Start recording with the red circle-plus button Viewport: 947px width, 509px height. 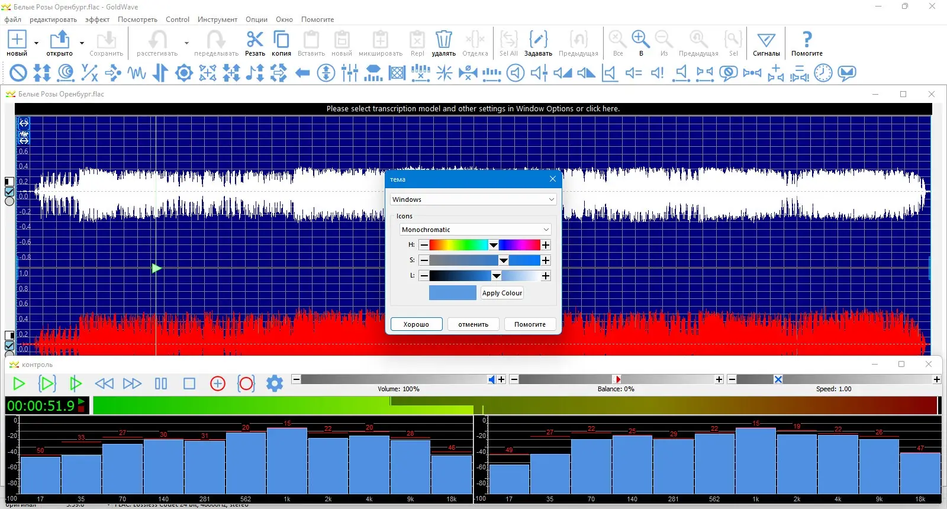[x=218, y=384]
